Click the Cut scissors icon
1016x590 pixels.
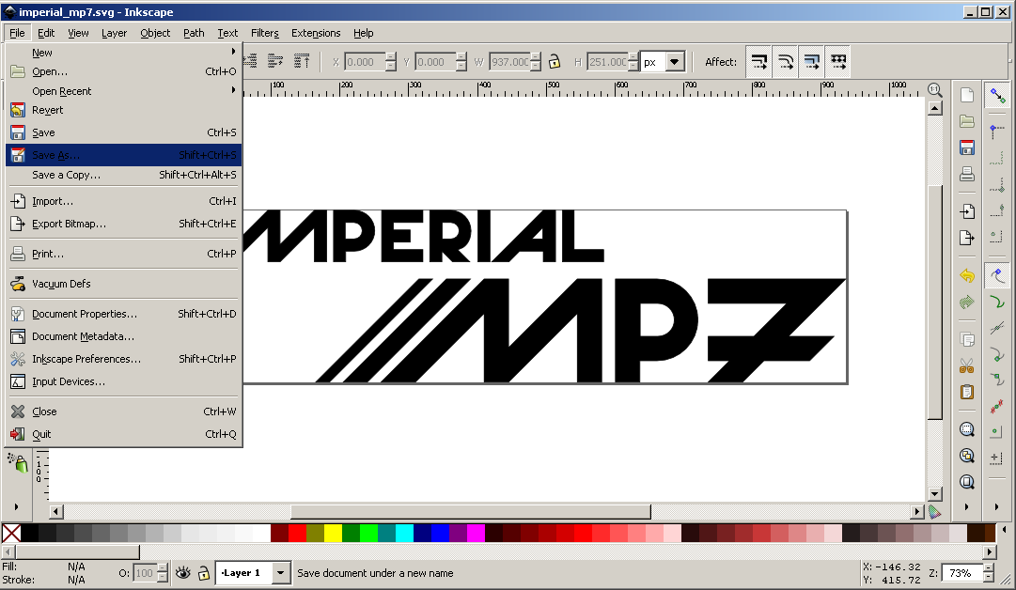pos(966,366)
